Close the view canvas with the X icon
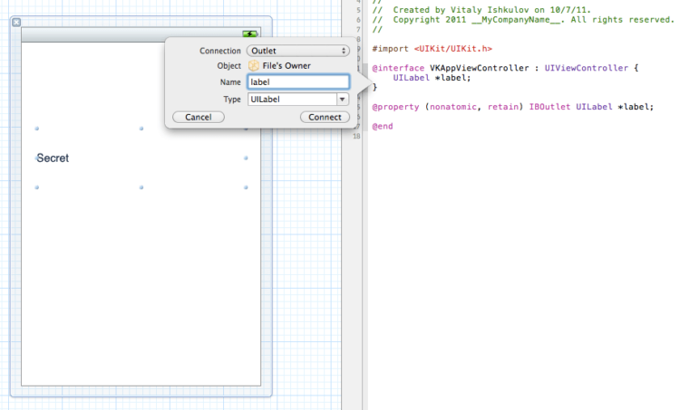The image size is (680, 410). click(x=16, y=22)
